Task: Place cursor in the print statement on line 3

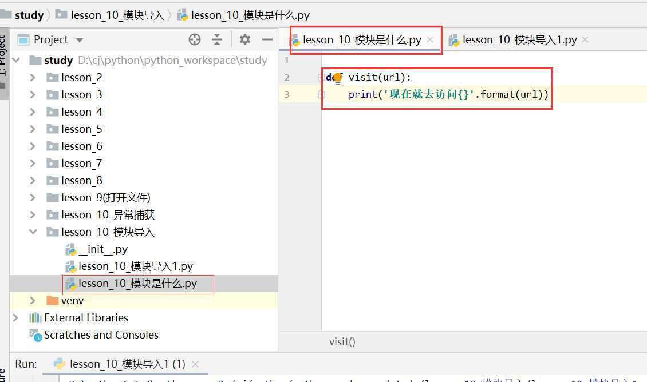Action: (x=448, y=94)
